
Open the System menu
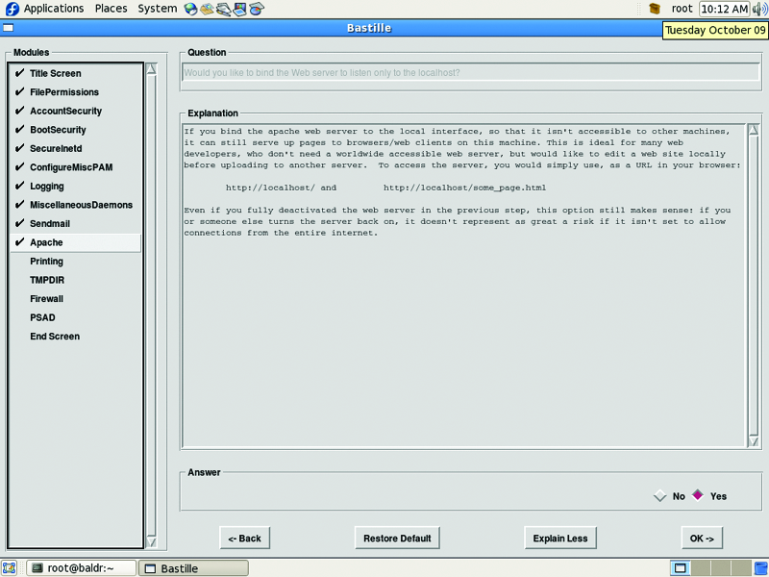[x=157, y=9]
